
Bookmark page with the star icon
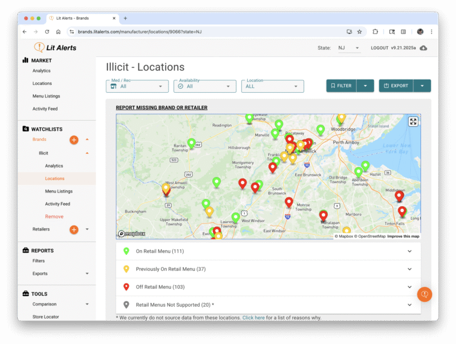coord(359,31)
